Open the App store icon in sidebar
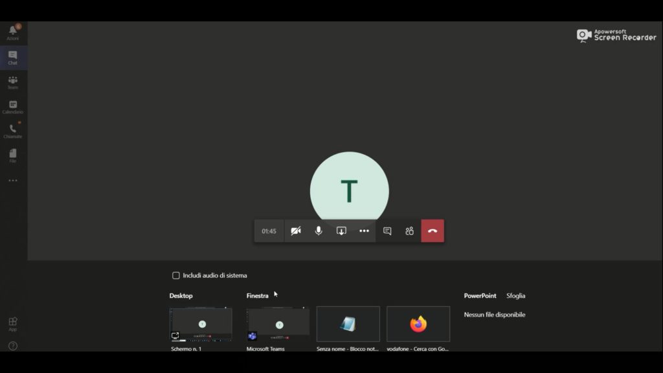Viewport: 663px width, 373px height. pyautogui.click(x=13, y=324)
